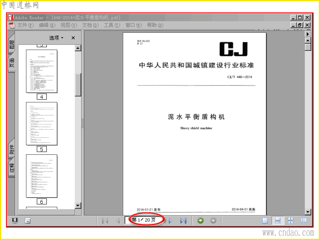
Task: Switch to the 图层 side tab
Action: coord(12,44)
